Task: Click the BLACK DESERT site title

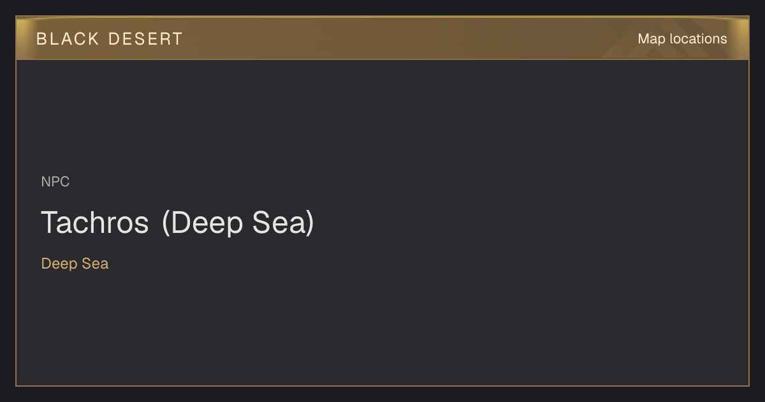Action: point(110,39)
